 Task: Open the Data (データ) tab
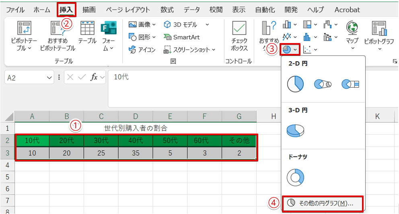(192, 10)
